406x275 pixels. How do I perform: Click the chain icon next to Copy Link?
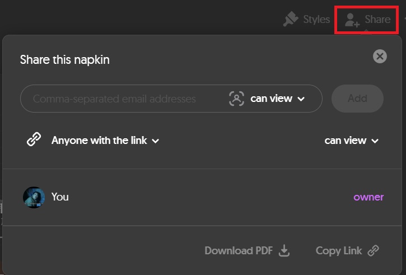click(374, 250)
